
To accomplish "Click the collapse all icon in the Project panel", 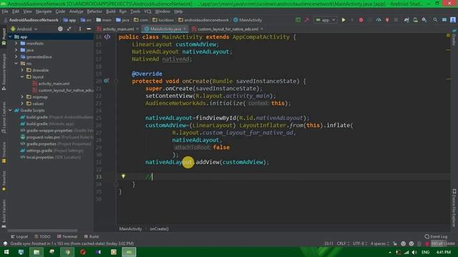I will pos(69,29).
